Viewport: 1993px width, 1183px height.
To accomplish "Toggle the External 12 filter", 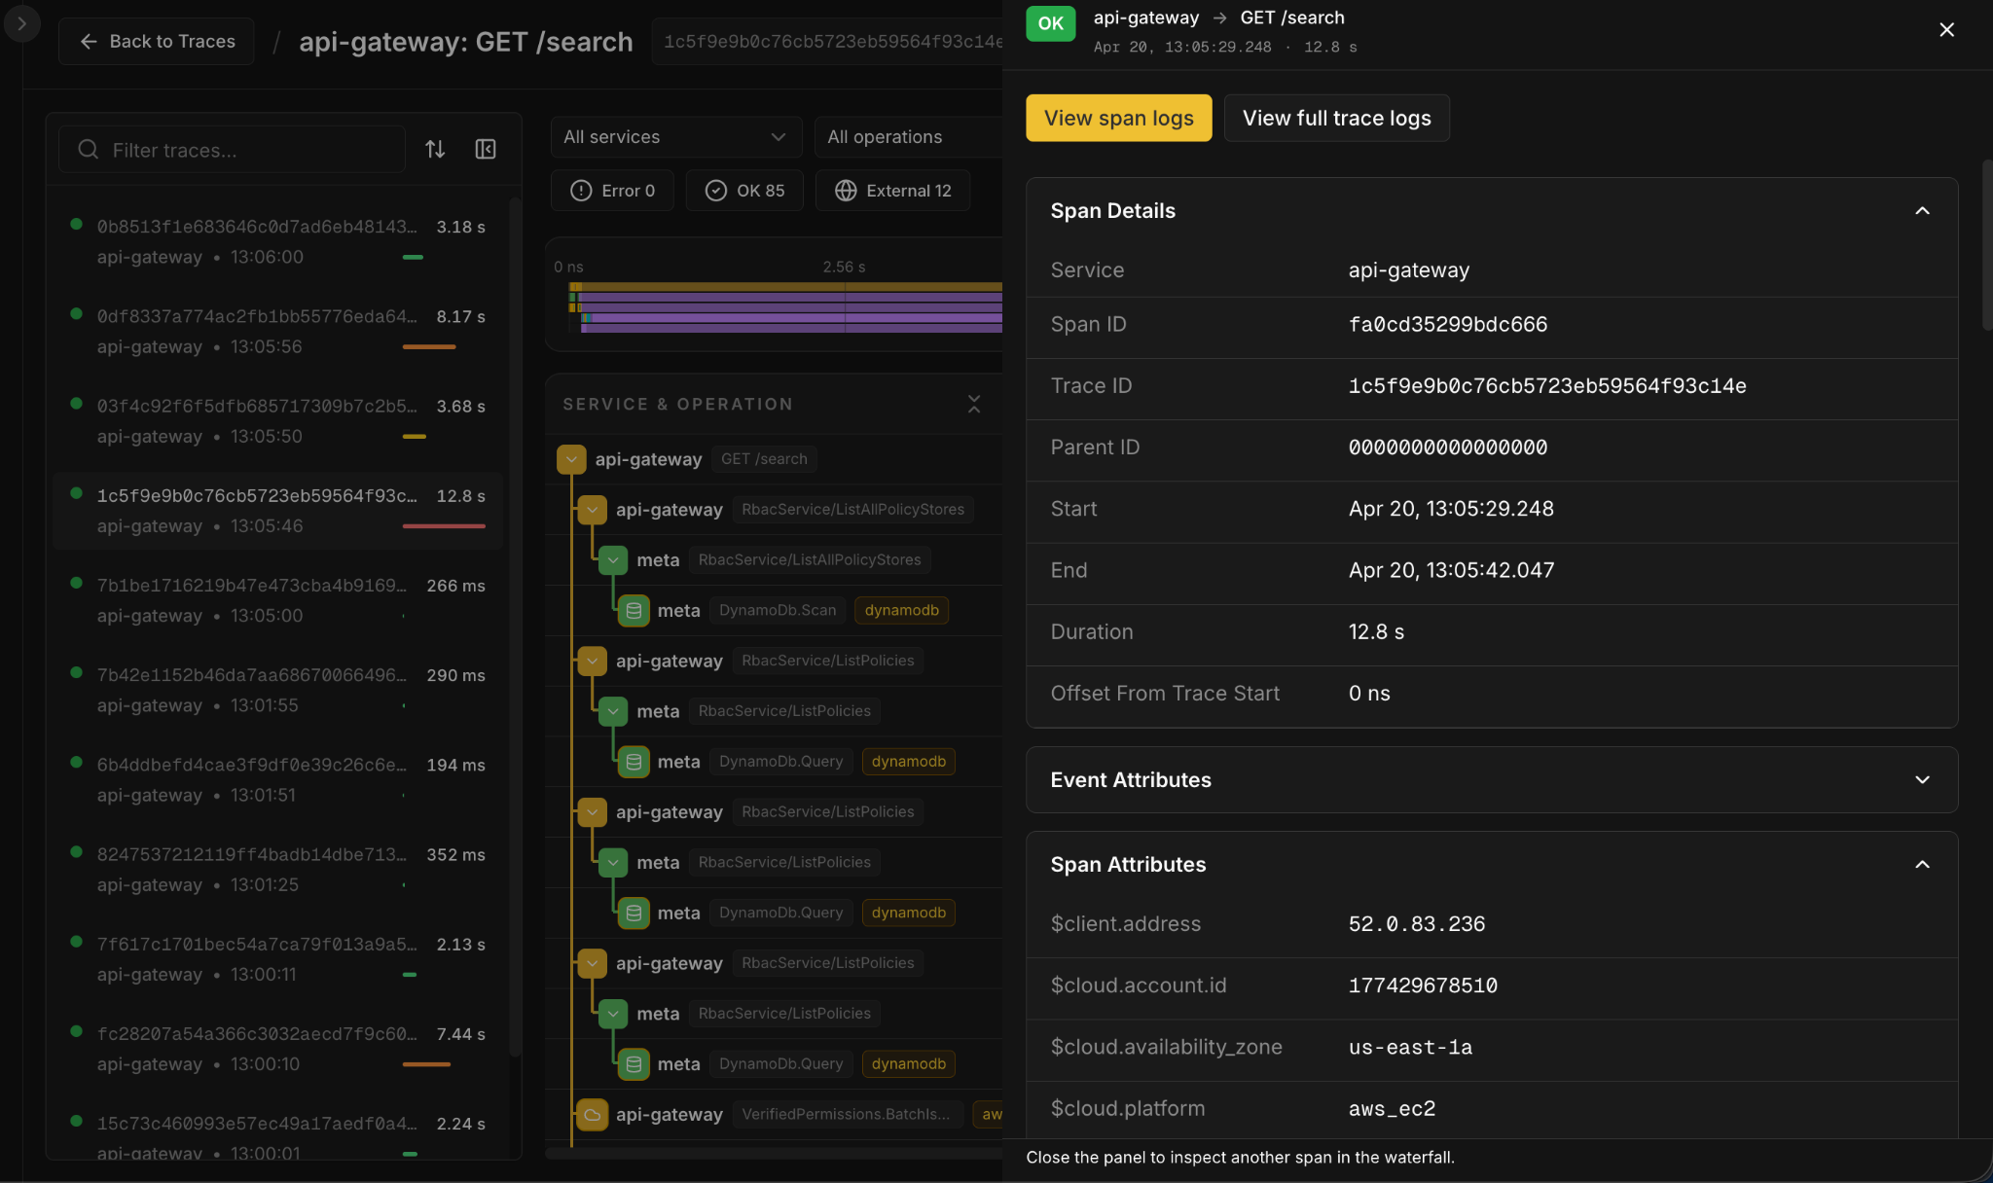I will coord(893,191).
